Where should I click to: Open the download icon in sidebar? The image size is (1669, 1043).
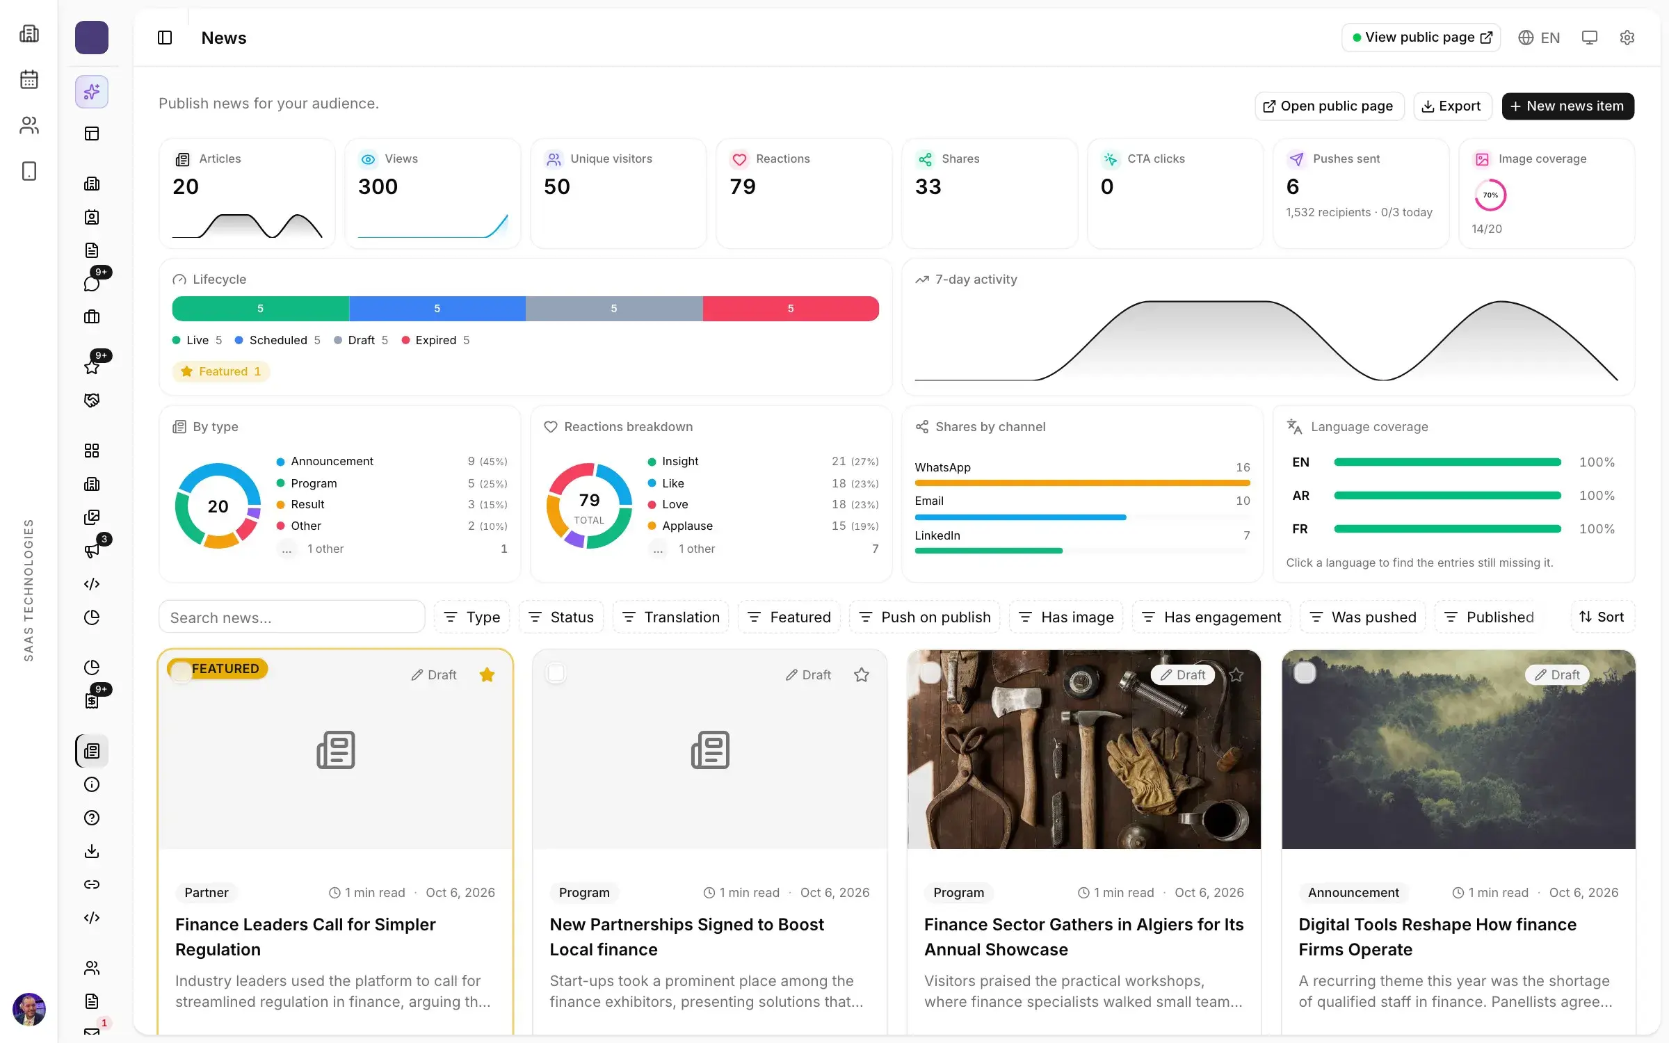92,850
